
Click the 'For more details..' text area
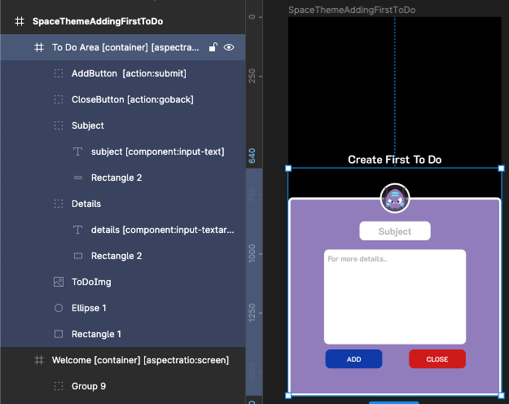395,296
